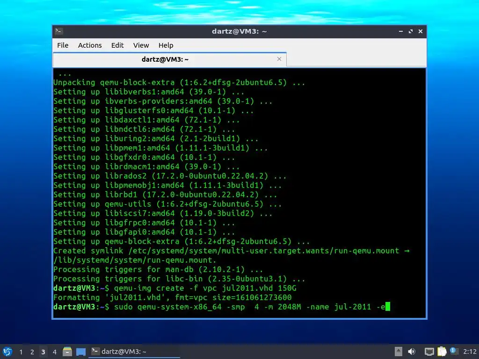This screenshot has width=479, height=359.
Task: Maximize the terminal window
Action: coord(411,31)
